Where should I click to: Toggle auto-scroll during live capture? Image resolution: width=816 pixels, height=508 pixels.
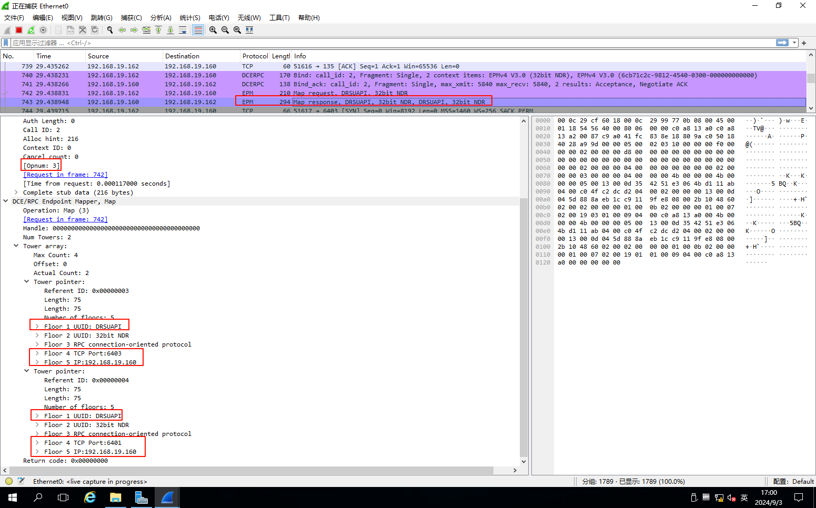[183, 30]
